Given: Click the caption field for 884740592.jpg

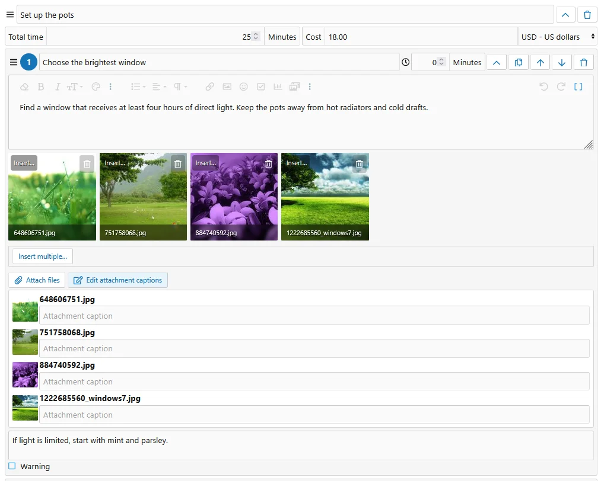Looking at the screenshot, I should [314, 381].
